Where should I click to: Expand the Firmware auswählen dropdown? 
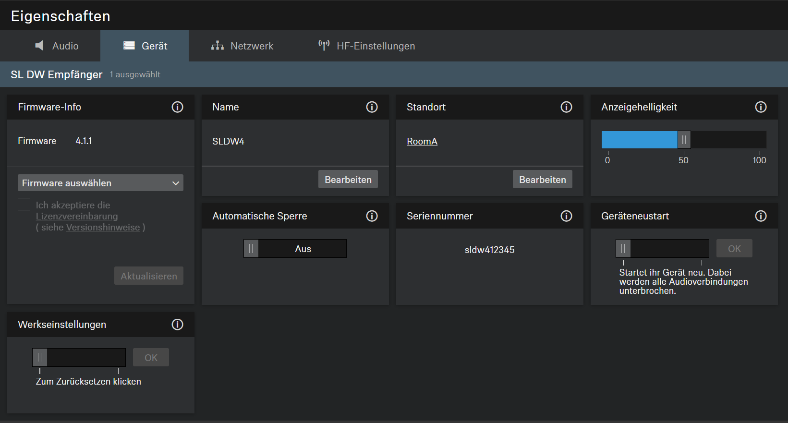coord(100,183)
